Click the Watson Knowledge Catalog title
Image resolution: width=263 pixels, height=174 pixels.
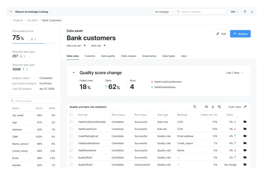point(32,12)
